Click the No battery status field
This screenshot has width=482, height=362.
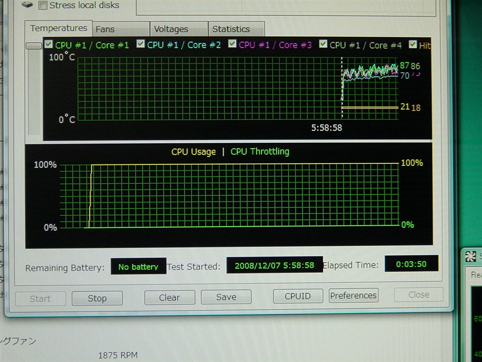(x=138, y=266)
